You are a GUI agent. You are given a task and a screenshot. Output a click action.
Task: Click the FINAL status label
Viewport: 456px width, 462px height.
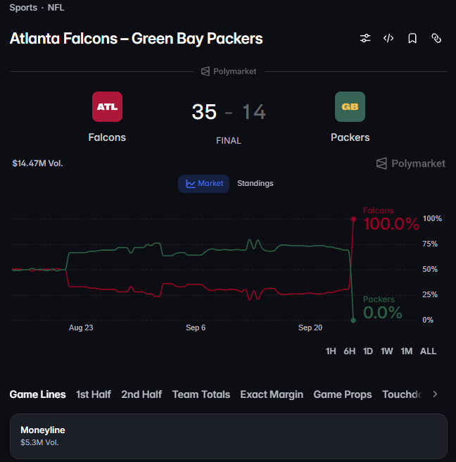pos(229,141)
